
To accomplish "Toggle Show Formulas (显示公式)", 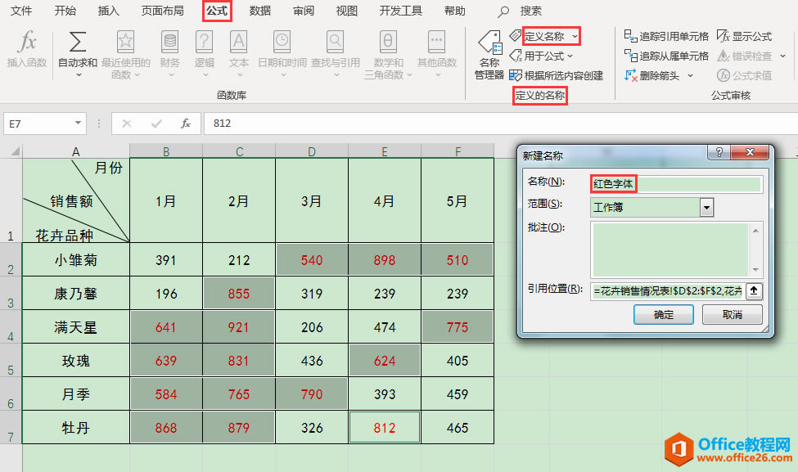I will (744, 36).
